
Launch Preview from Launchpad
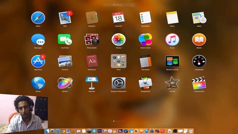(65, 61)
